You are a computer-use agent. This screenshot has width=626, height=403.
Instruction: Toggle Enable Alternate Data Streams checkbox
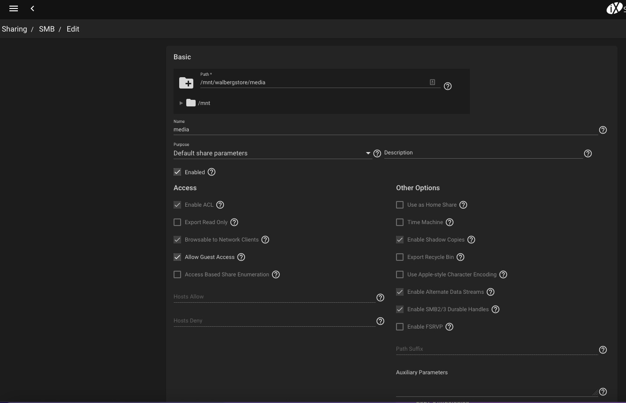pos(400,292)
